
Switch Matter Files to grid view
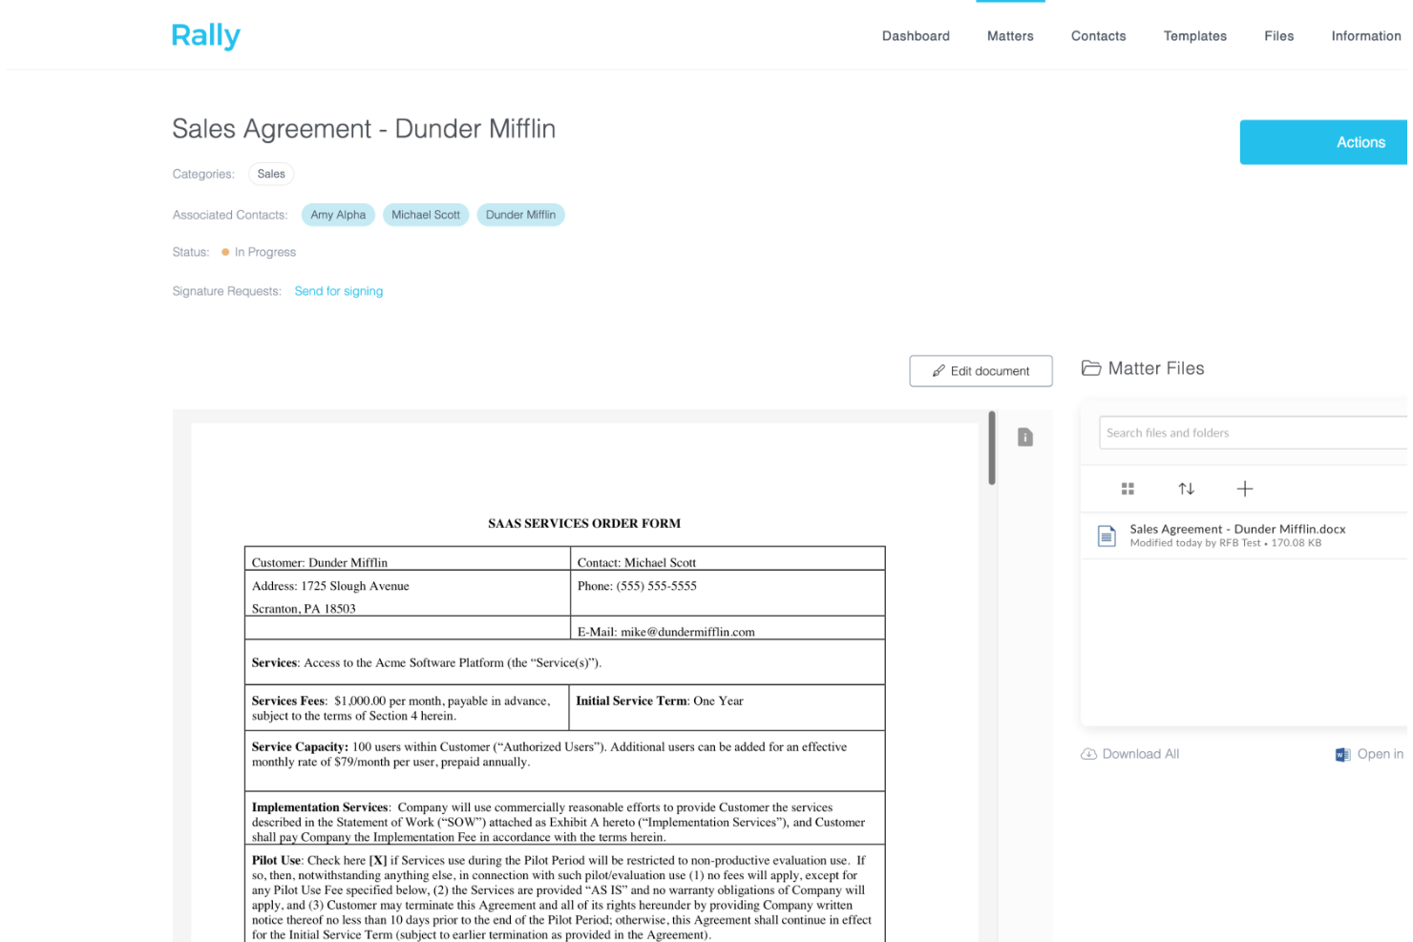[1128, 489]
